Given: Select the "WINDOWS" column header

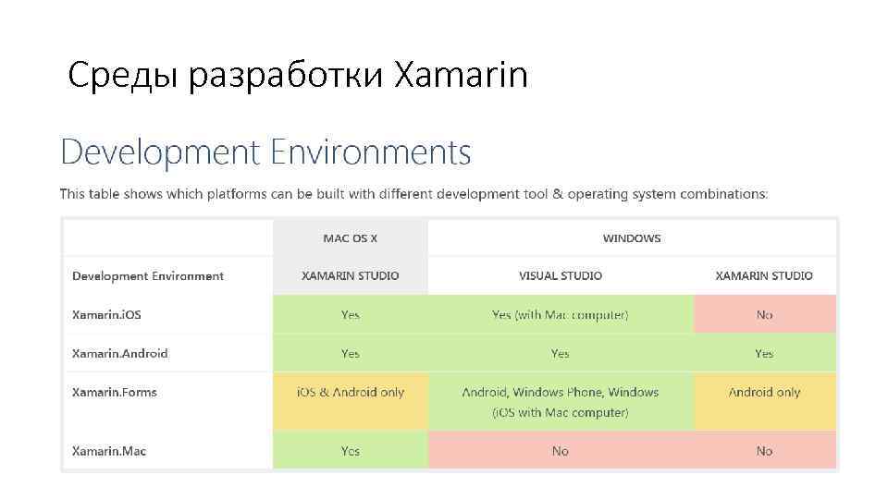Looking at the screenshot, I should pos(632,238).
